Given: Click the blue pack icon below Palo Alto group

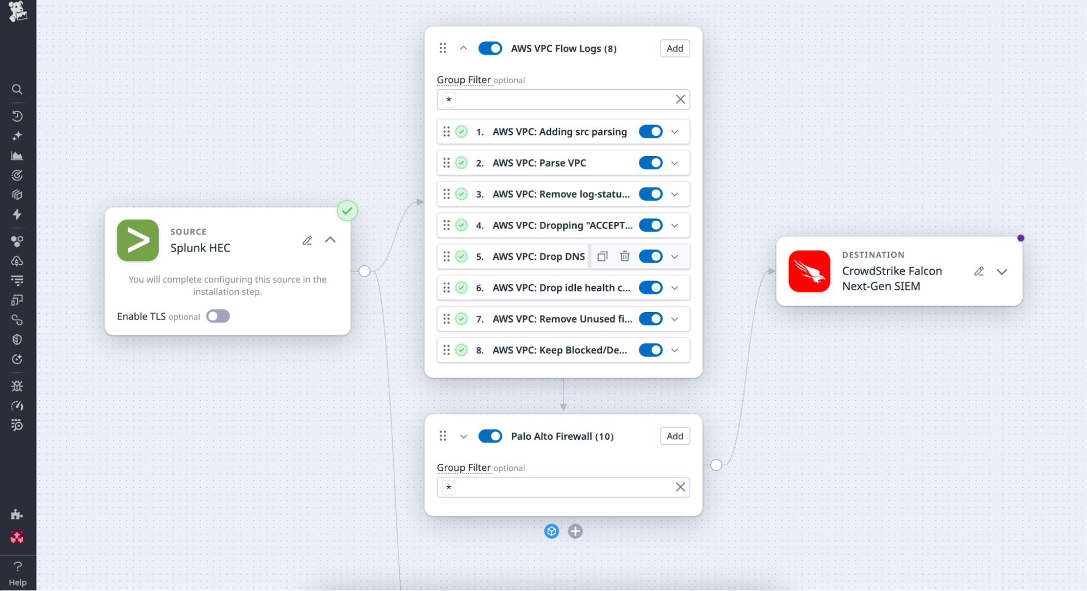Looking at the screenshot, I should coord(551,531).
